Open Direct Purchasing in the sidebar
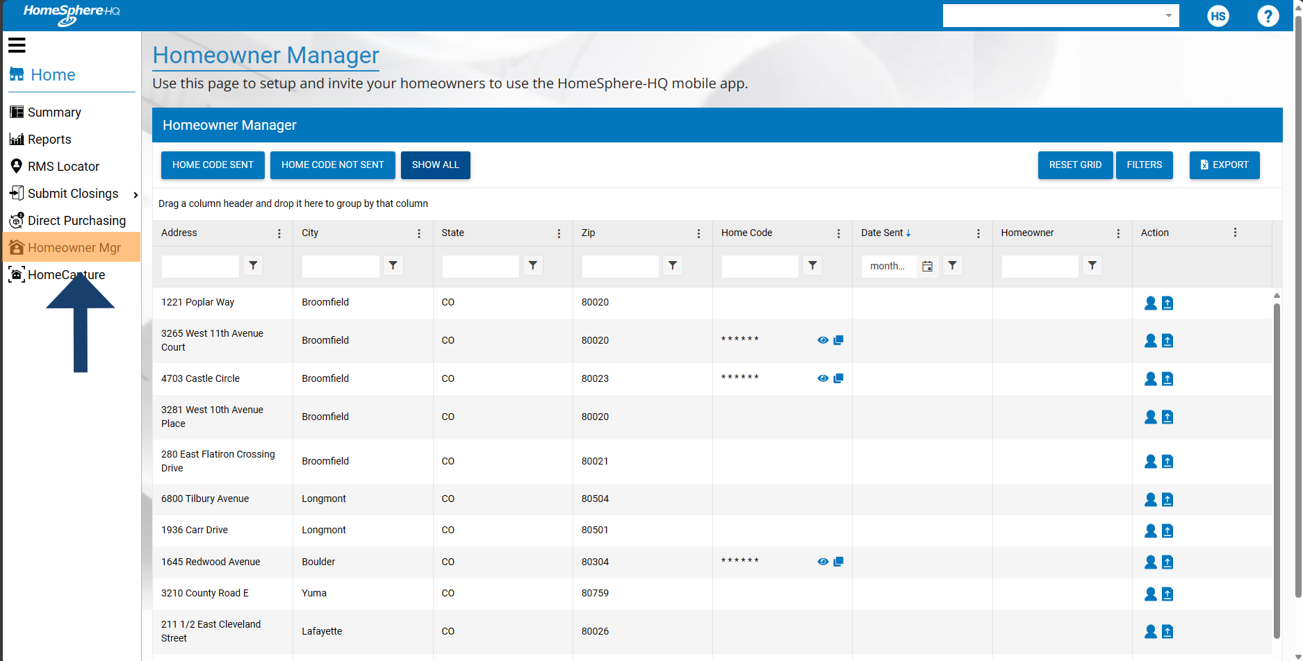 click(67, 220)
